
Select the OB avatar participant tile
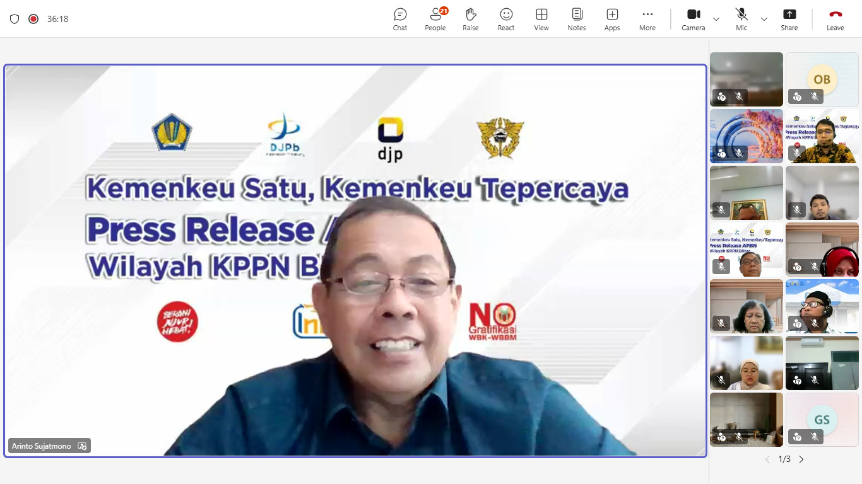822,79
